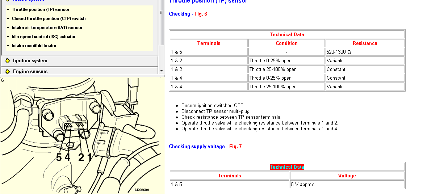Open Closed throttle position (CTP) switch topic
This screenshot has width=423, height=194.
tap(49, 18)
